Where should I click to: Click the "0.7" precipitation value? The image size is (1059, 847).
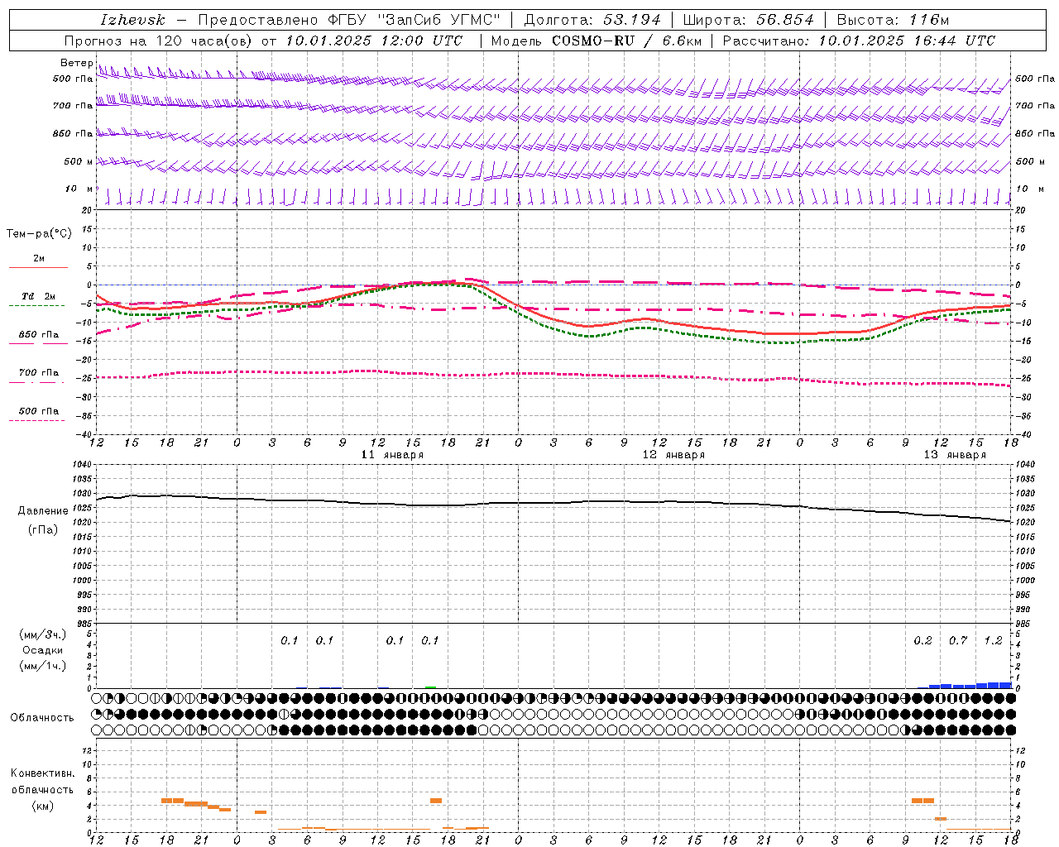(x=958, y=641)
